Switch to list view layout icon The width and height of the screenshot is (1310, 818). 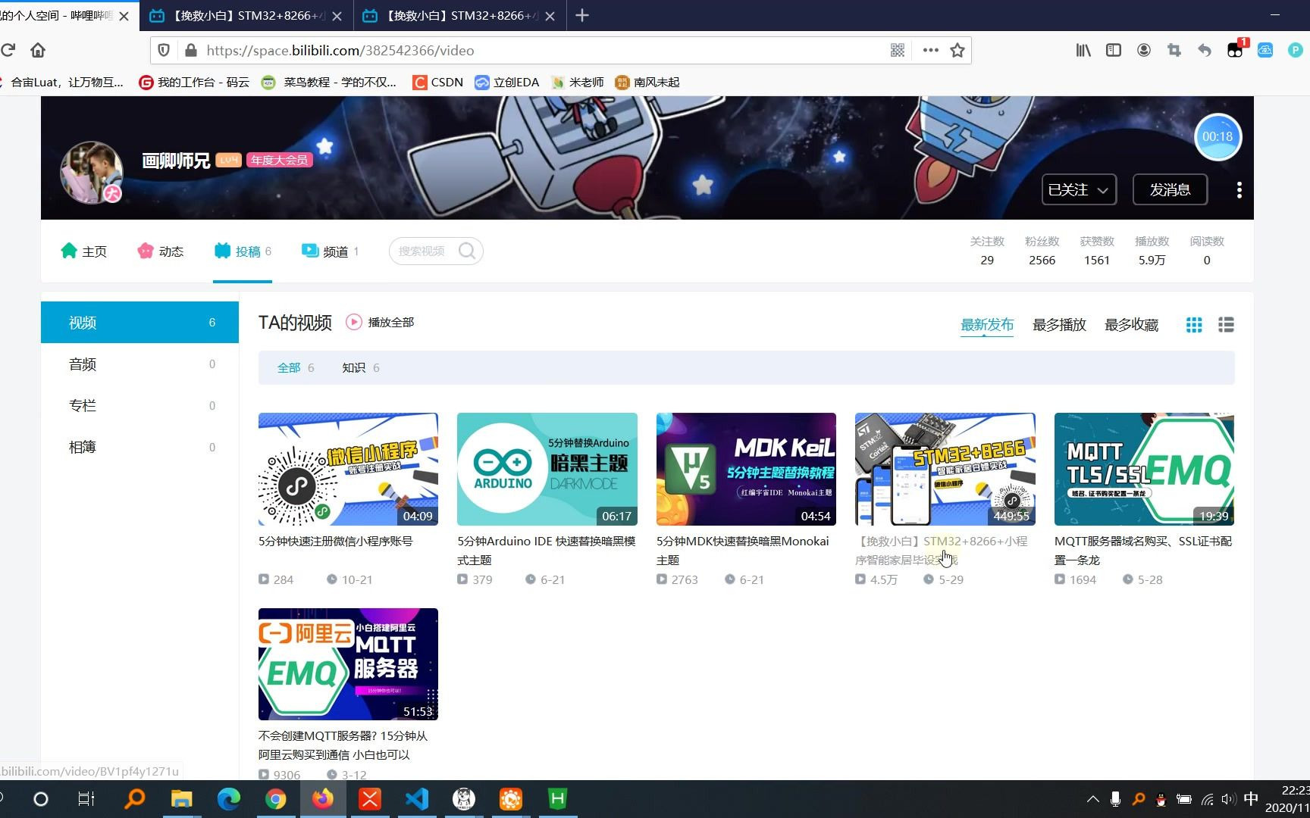[x=1226, y=325]
